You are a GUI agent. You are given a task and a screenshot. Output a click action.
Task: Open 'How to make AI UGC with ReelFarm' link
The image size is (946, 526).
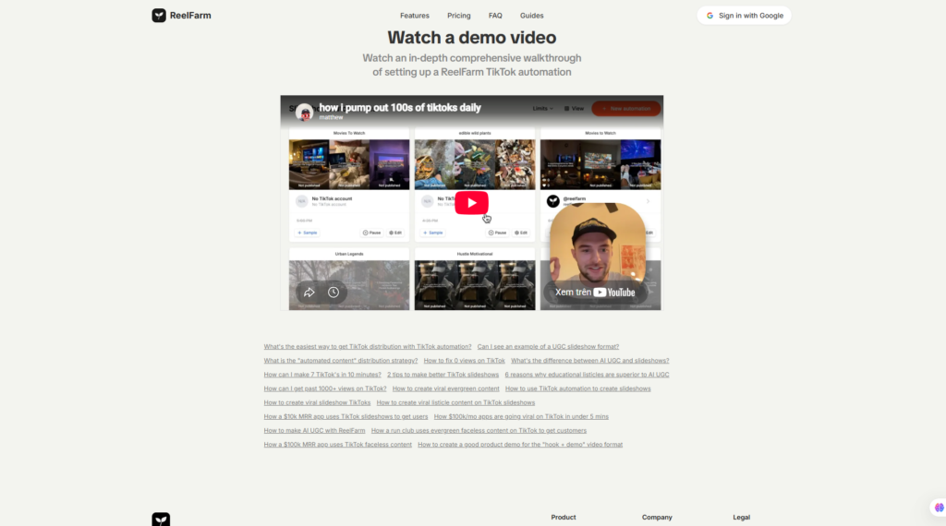[x=314, y=430]
